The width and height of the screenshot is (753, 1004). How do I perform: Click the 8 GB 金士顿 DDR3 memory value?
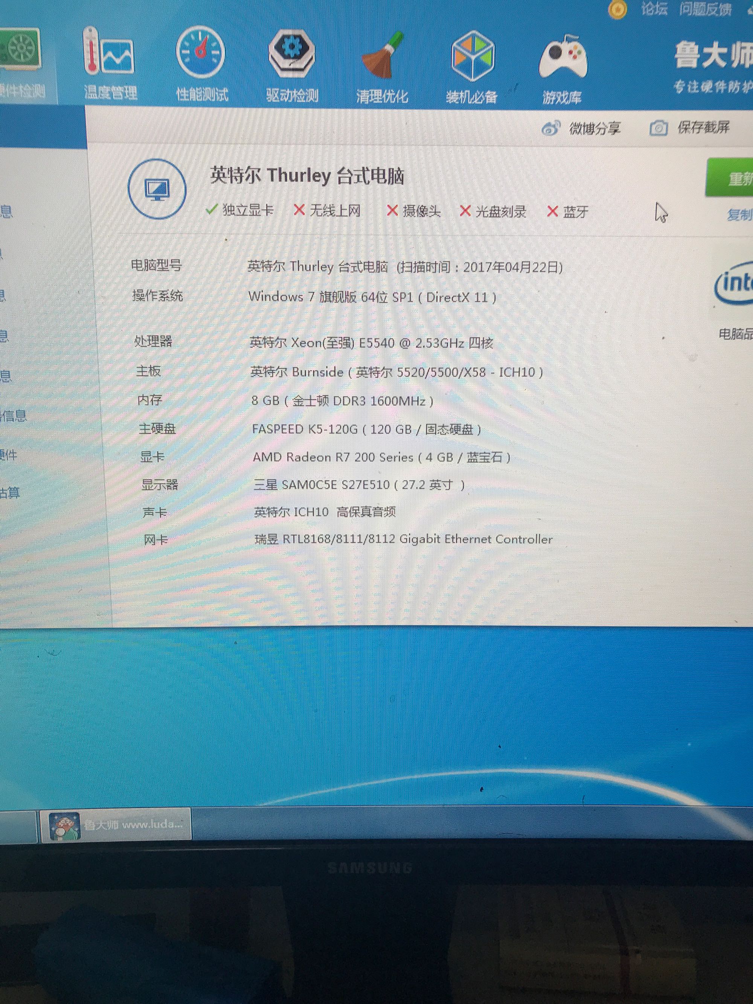(x=342, y=401)
